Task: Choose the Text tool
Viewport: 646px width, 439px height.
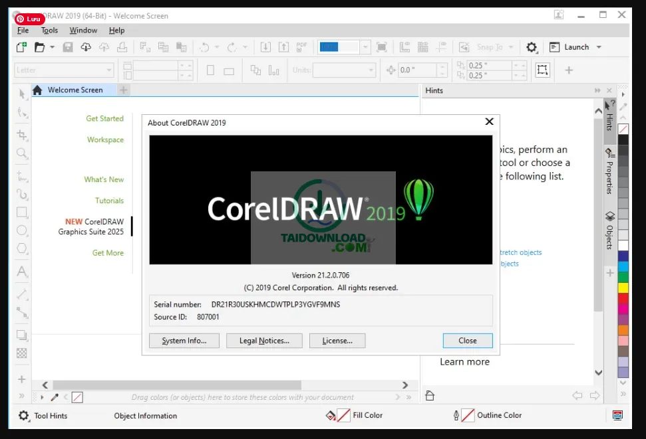Action: (21, 271)
